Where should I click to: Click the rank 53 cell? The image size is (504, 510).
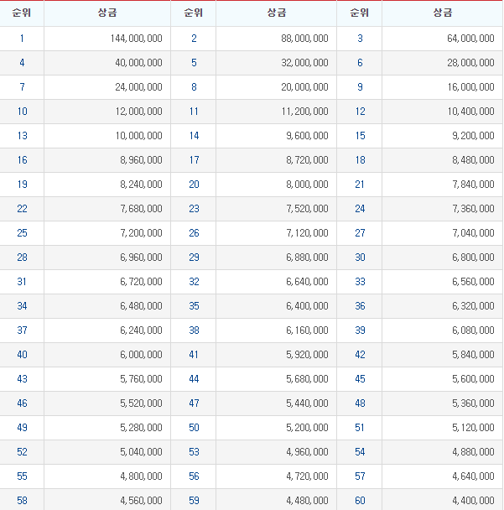pos(194,452)
